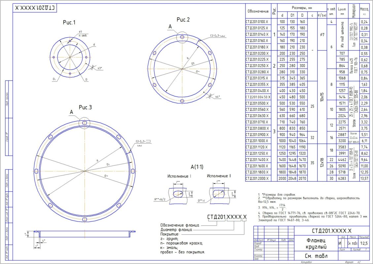Click the "s4*" thickness annotation in Рис.2

[x=218, y=97]
